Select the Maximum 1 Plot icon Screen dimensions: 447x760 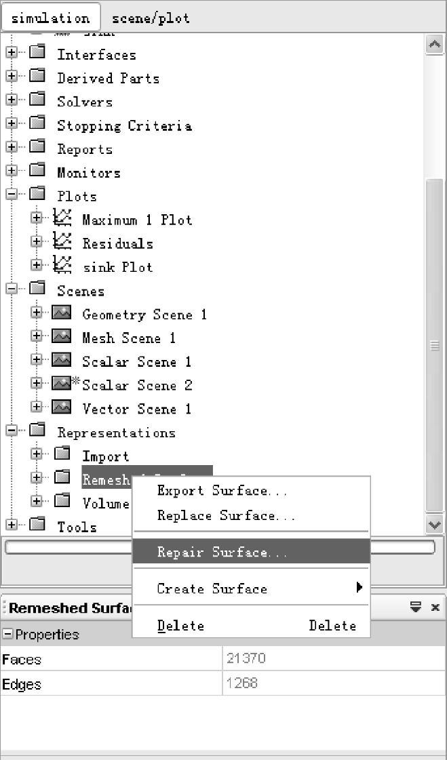click(62, 218)
